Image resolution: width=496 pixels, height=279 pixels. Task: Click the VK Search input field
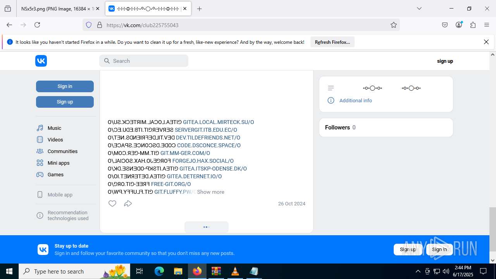click(144, 61)
